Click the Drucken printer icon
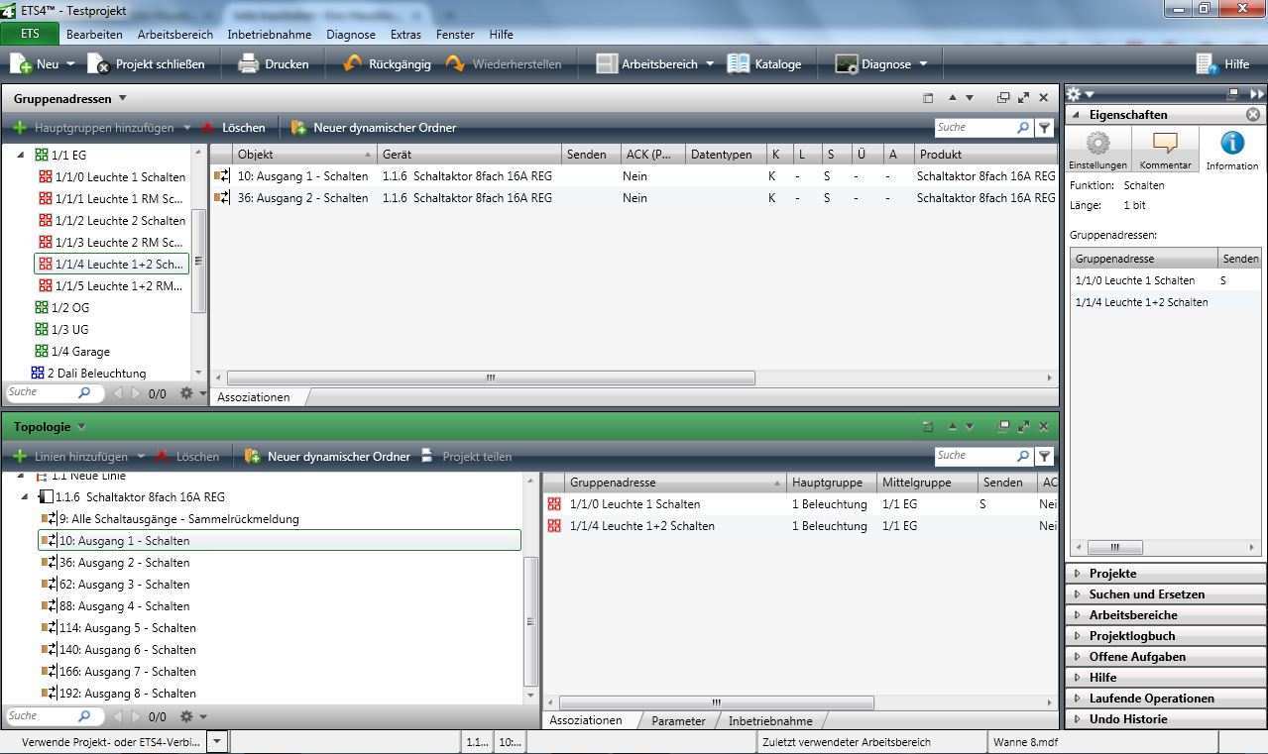This screenshot has height=754, width=1268. click(248, 64)
